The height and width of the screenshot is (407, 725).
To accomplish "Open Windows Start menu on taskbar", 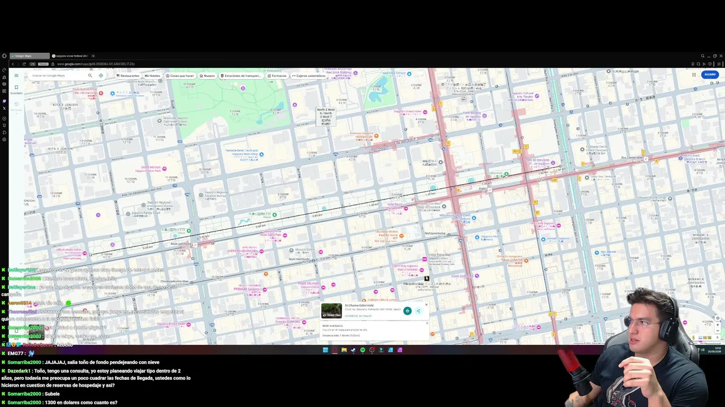I will click(325, 350).
